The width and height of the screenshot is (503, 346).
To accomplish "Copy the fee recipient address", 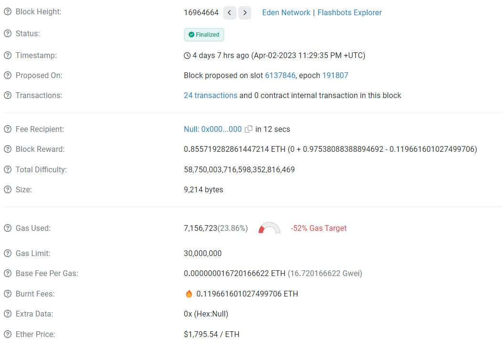I will point(248,129).
